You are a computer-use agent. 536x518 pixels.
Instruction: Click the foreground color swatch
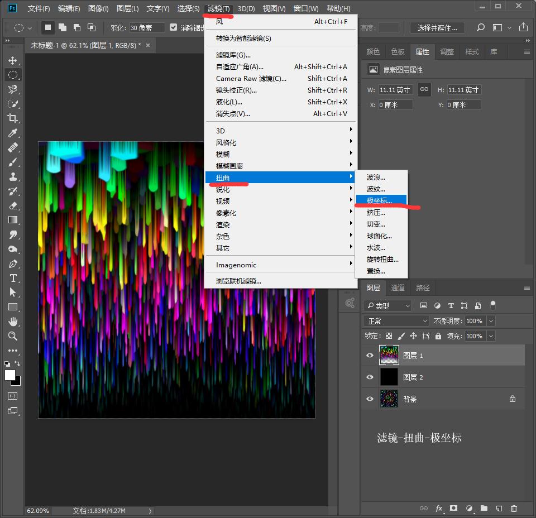pos(10,375)
